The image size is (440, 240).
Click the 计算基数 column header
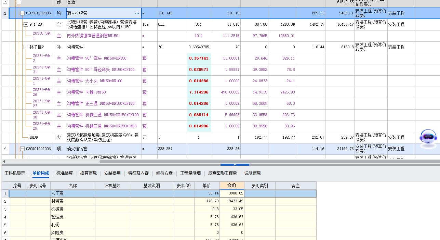tap(112, 186)
